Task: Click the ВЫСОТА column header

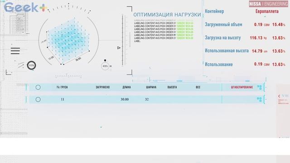Action: [x=172, y=87]
